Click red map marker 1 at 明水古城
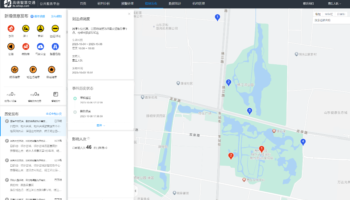Image resolution: width=350 pixels, height=200 pixels. 261,149
